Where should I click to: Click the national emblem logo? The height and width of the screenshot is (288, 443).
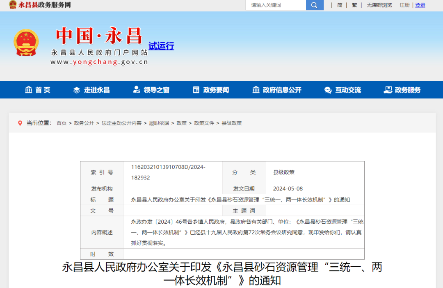[x=26, y=43]
